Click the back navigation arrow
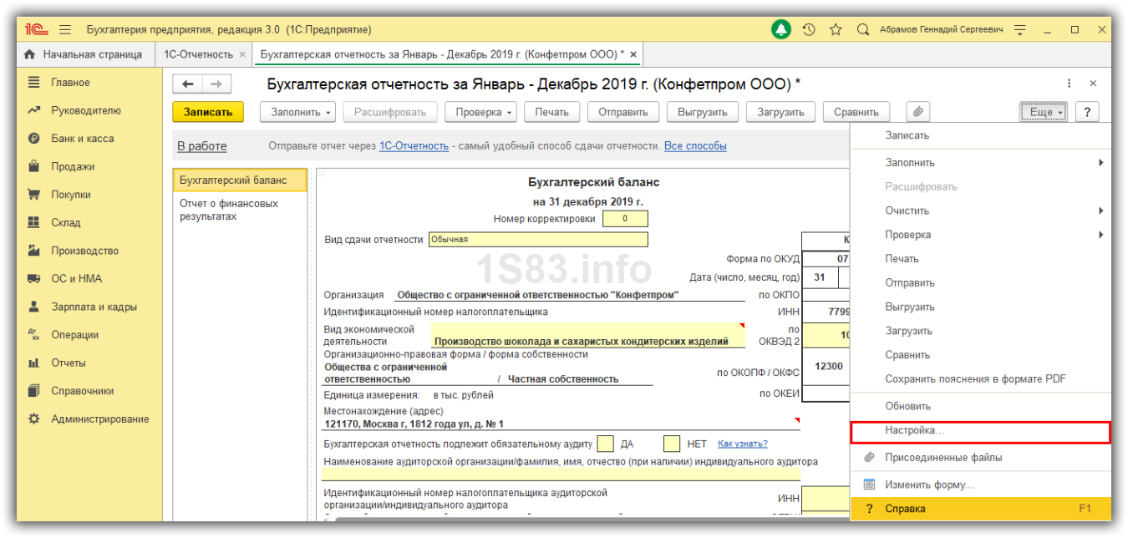Image resolution: width=1128 pixels, height=538 pixels. tap(187, 84)
